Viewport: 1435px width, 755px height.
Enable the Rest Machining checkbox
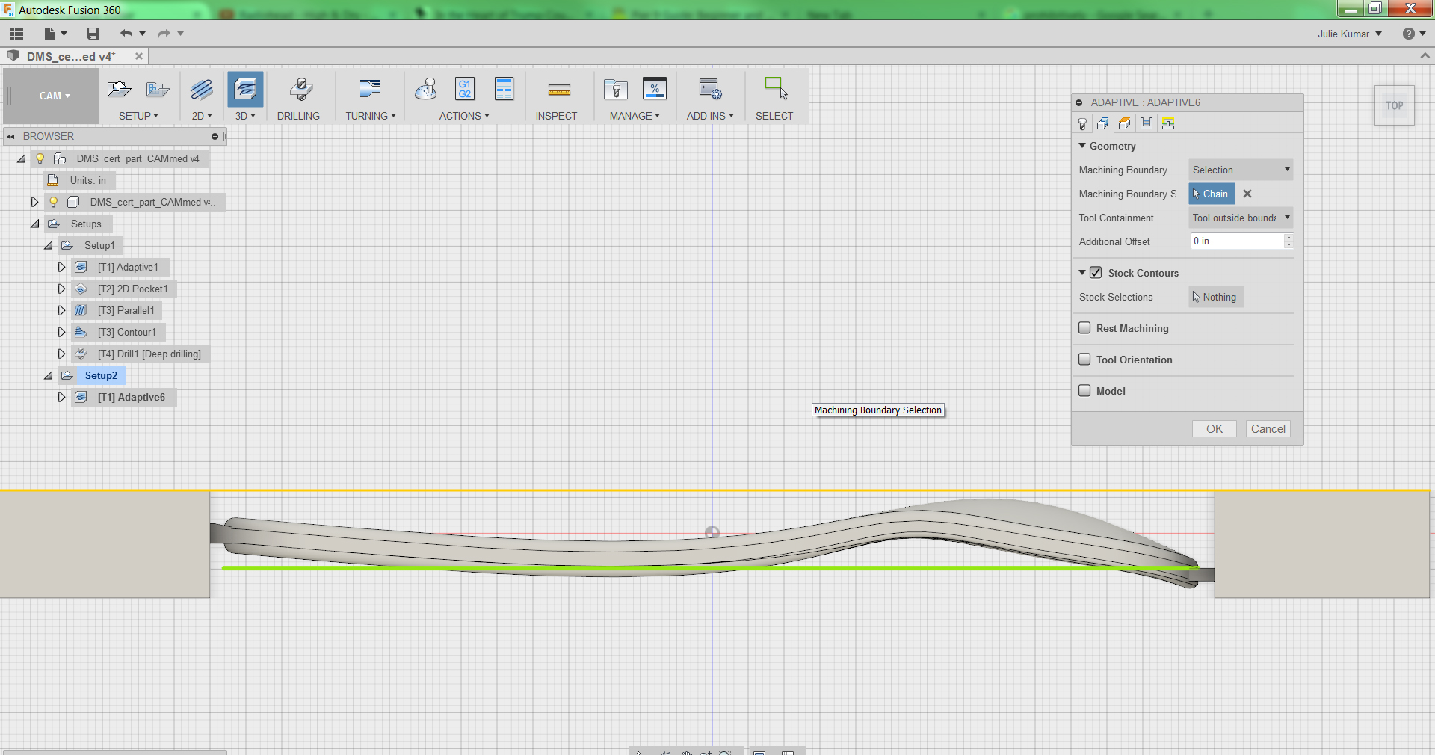coord(1085,327)
